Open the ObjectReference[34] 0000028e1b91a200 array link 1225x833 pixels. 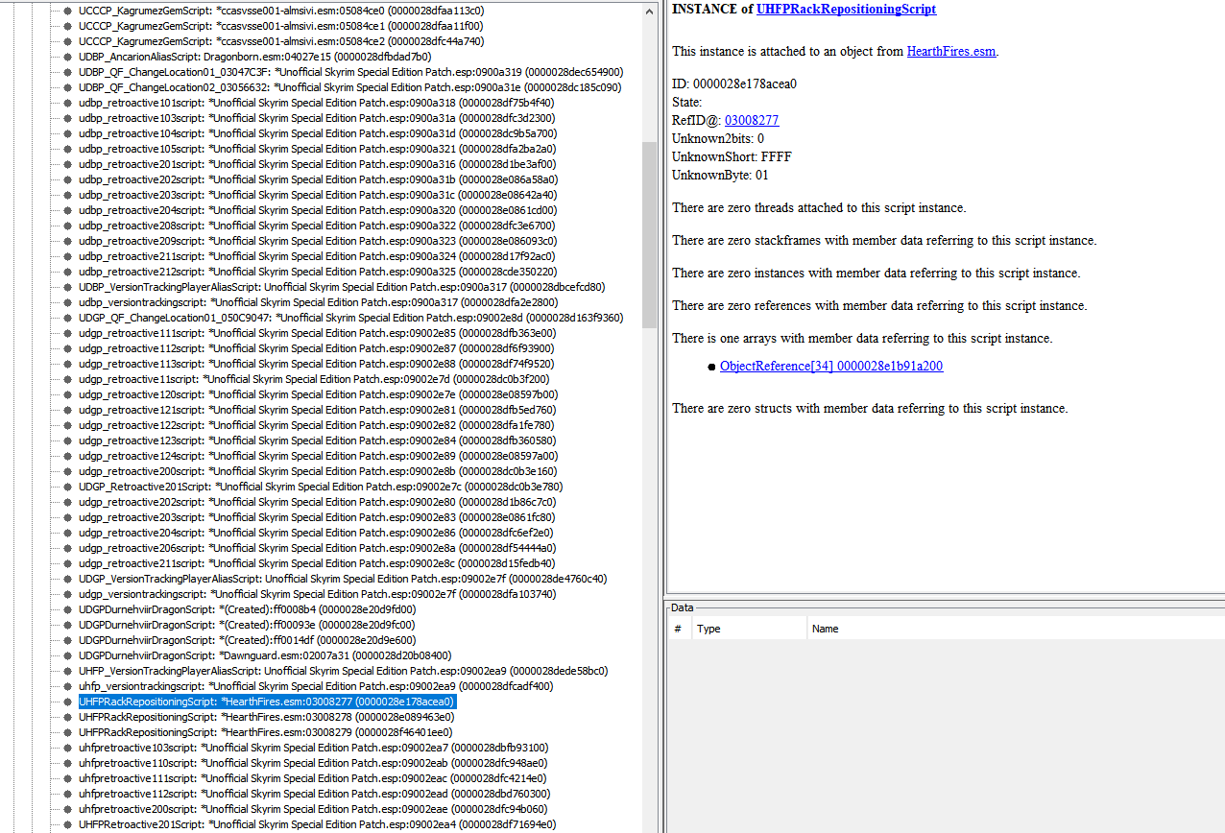[x=831, y=366]
